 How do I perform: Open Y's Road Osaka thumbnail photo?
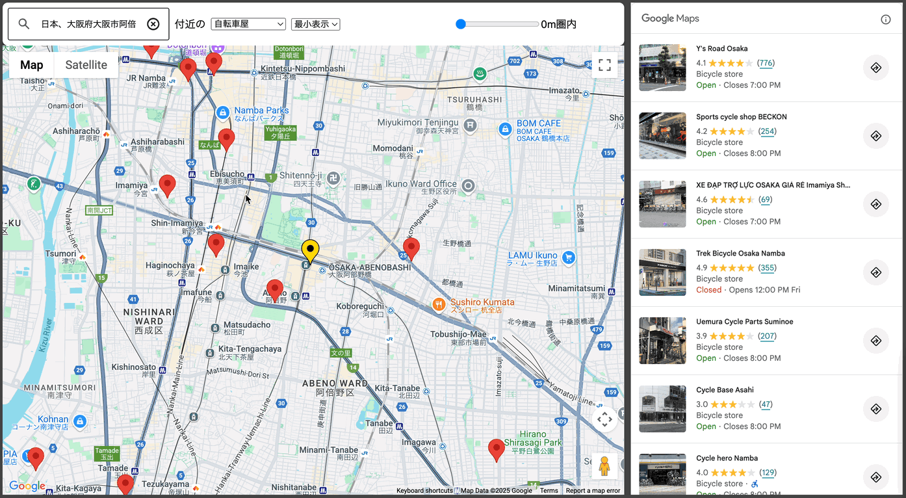[662, 68]
